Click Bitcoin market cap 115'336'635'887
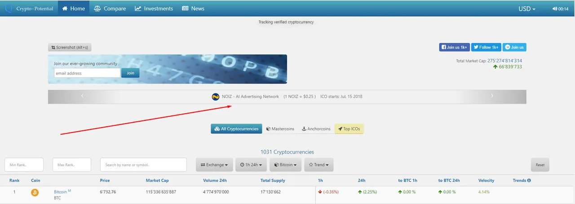The height and width of the screenshot is (204, 575). (x=161, y=192)
